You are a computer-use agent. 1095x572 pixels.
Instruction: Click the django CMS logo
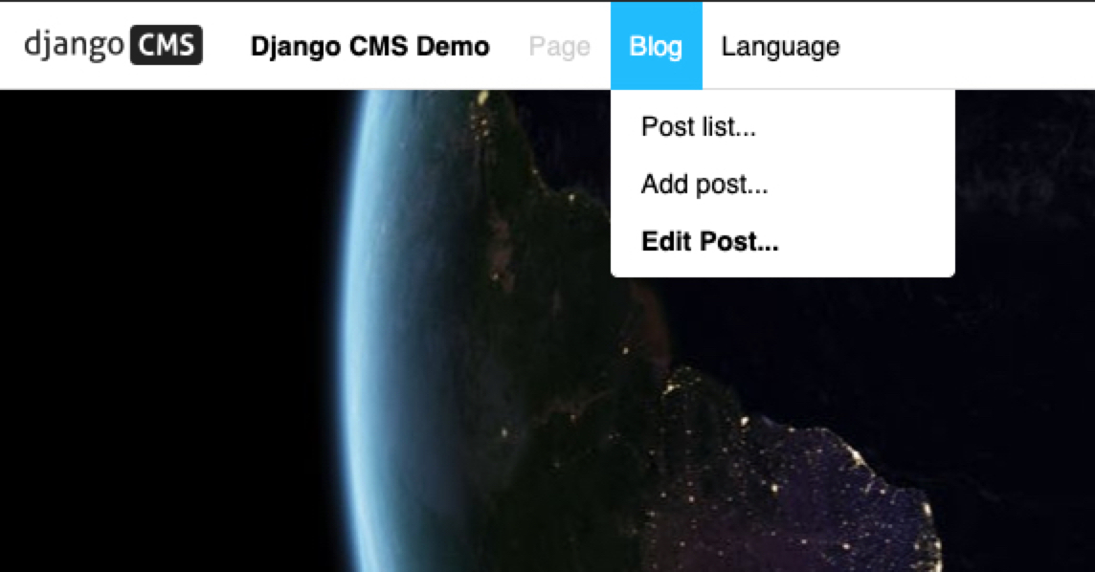coord(113,45)
